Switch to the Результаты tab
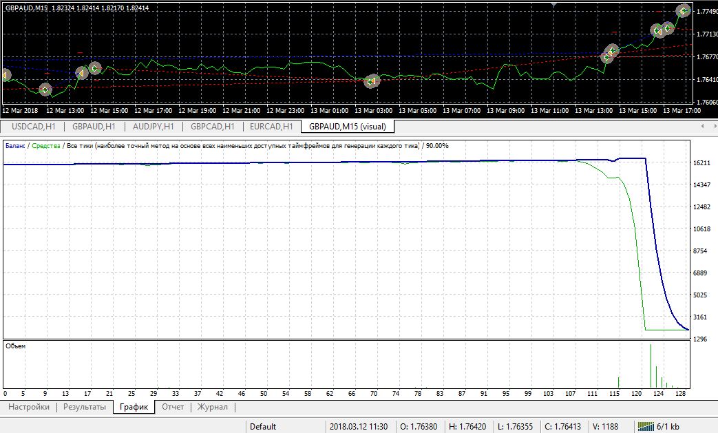Image resolution: width=718 pixels, height=433 pixels. (85, 407)
